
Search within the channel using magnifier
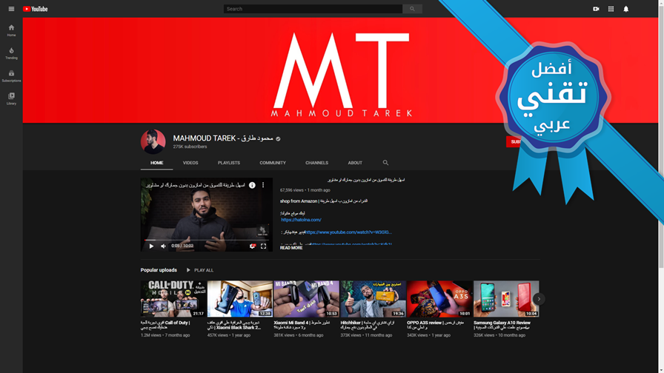coord(385,162)
